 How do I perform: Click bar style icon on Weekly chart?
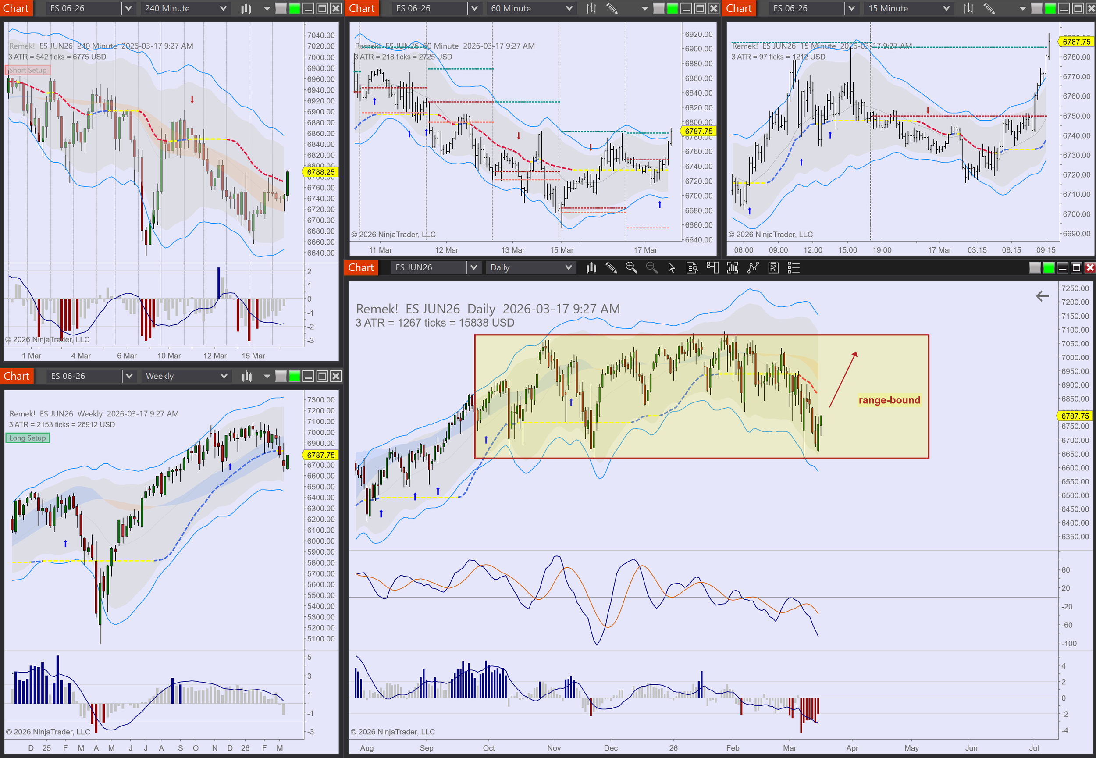[246, 376]
